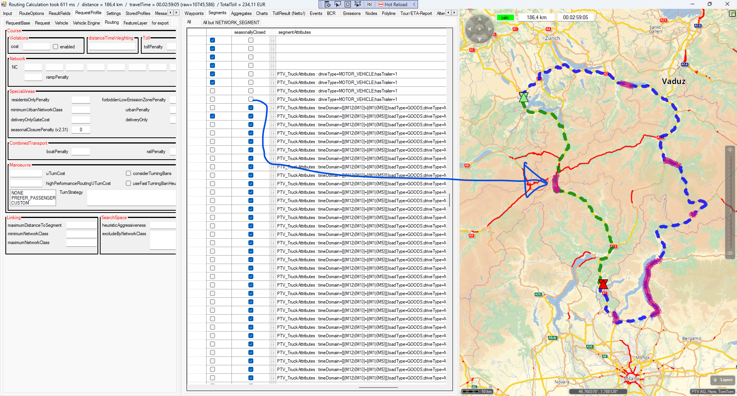Collapse the Hot Reload toolbar chevron
Image resolution: width=737 pixels, height=396 pixels.
click(414, 4)
